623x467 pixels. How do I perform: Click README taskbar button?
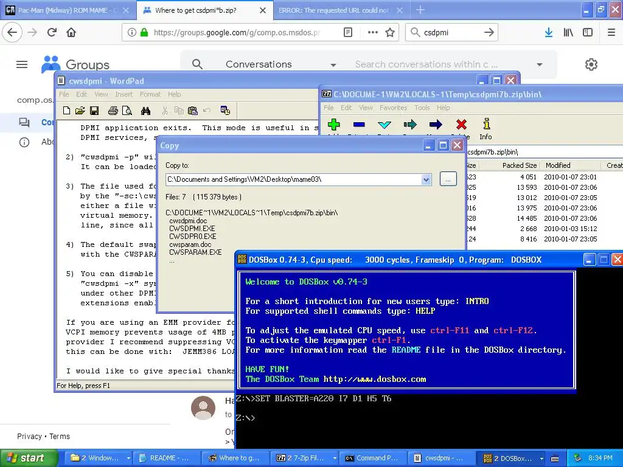click(x=167, y=458)
